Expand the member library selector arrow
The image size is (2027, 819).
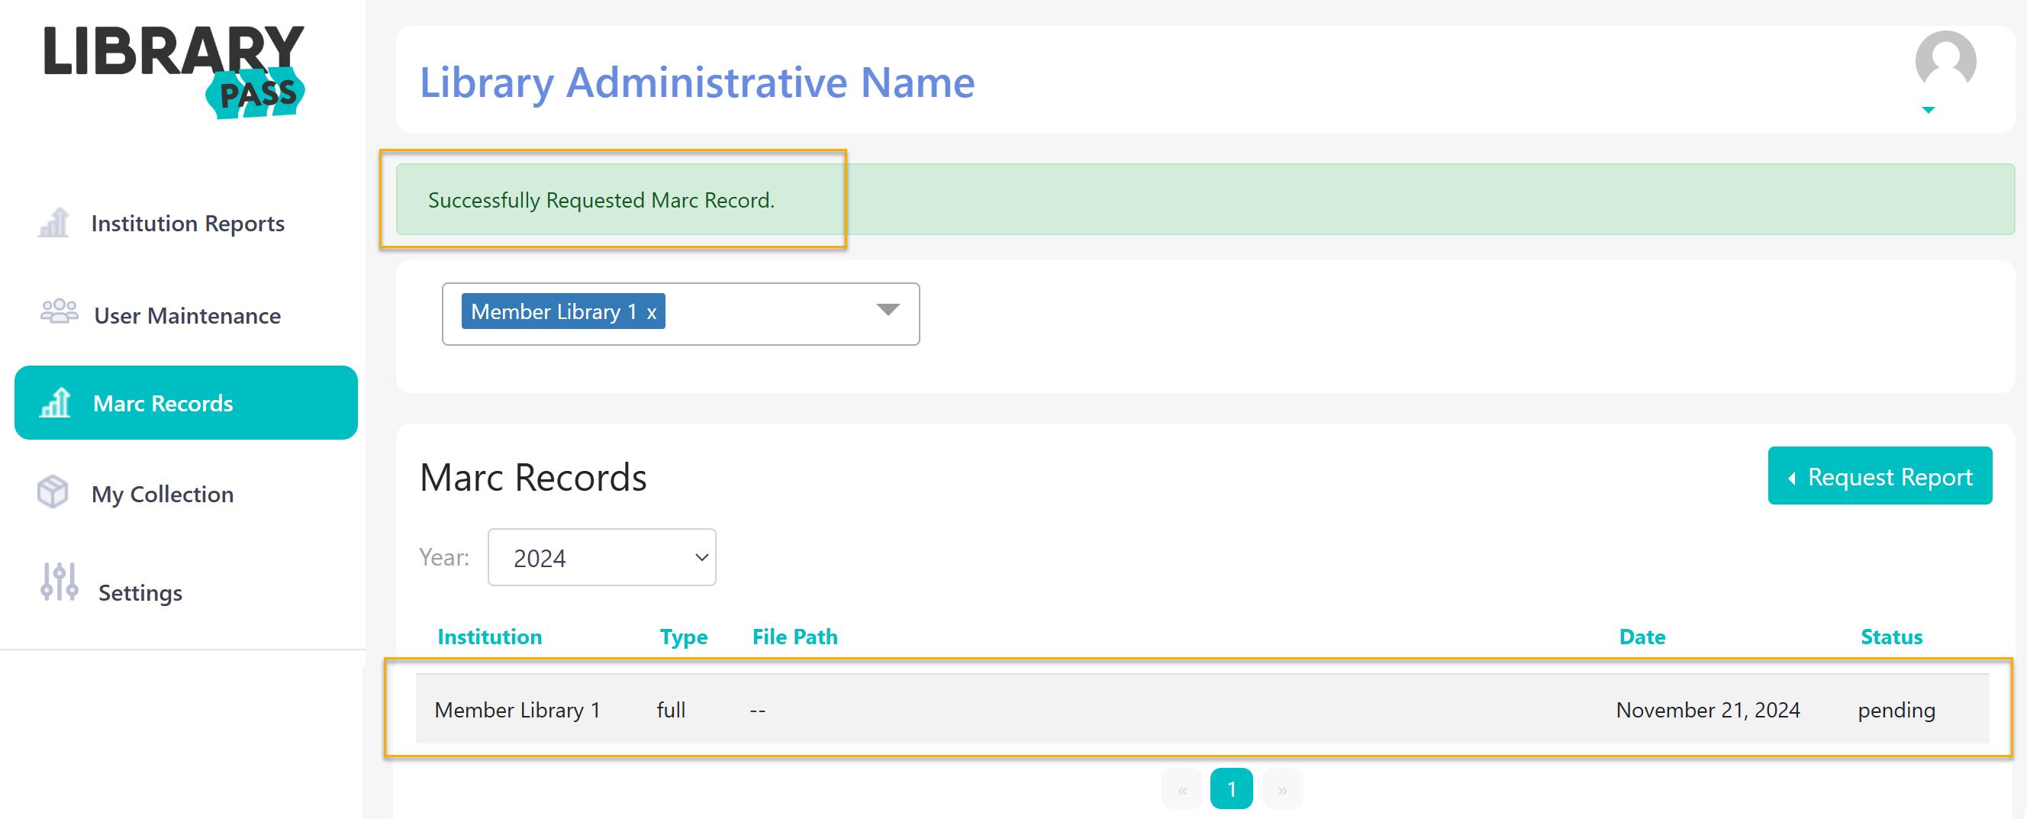tap(888, 310)
